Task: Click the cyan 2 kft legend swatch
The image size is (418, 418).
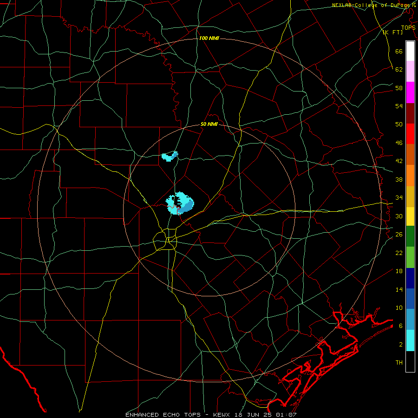Action: tap(410, 340)
